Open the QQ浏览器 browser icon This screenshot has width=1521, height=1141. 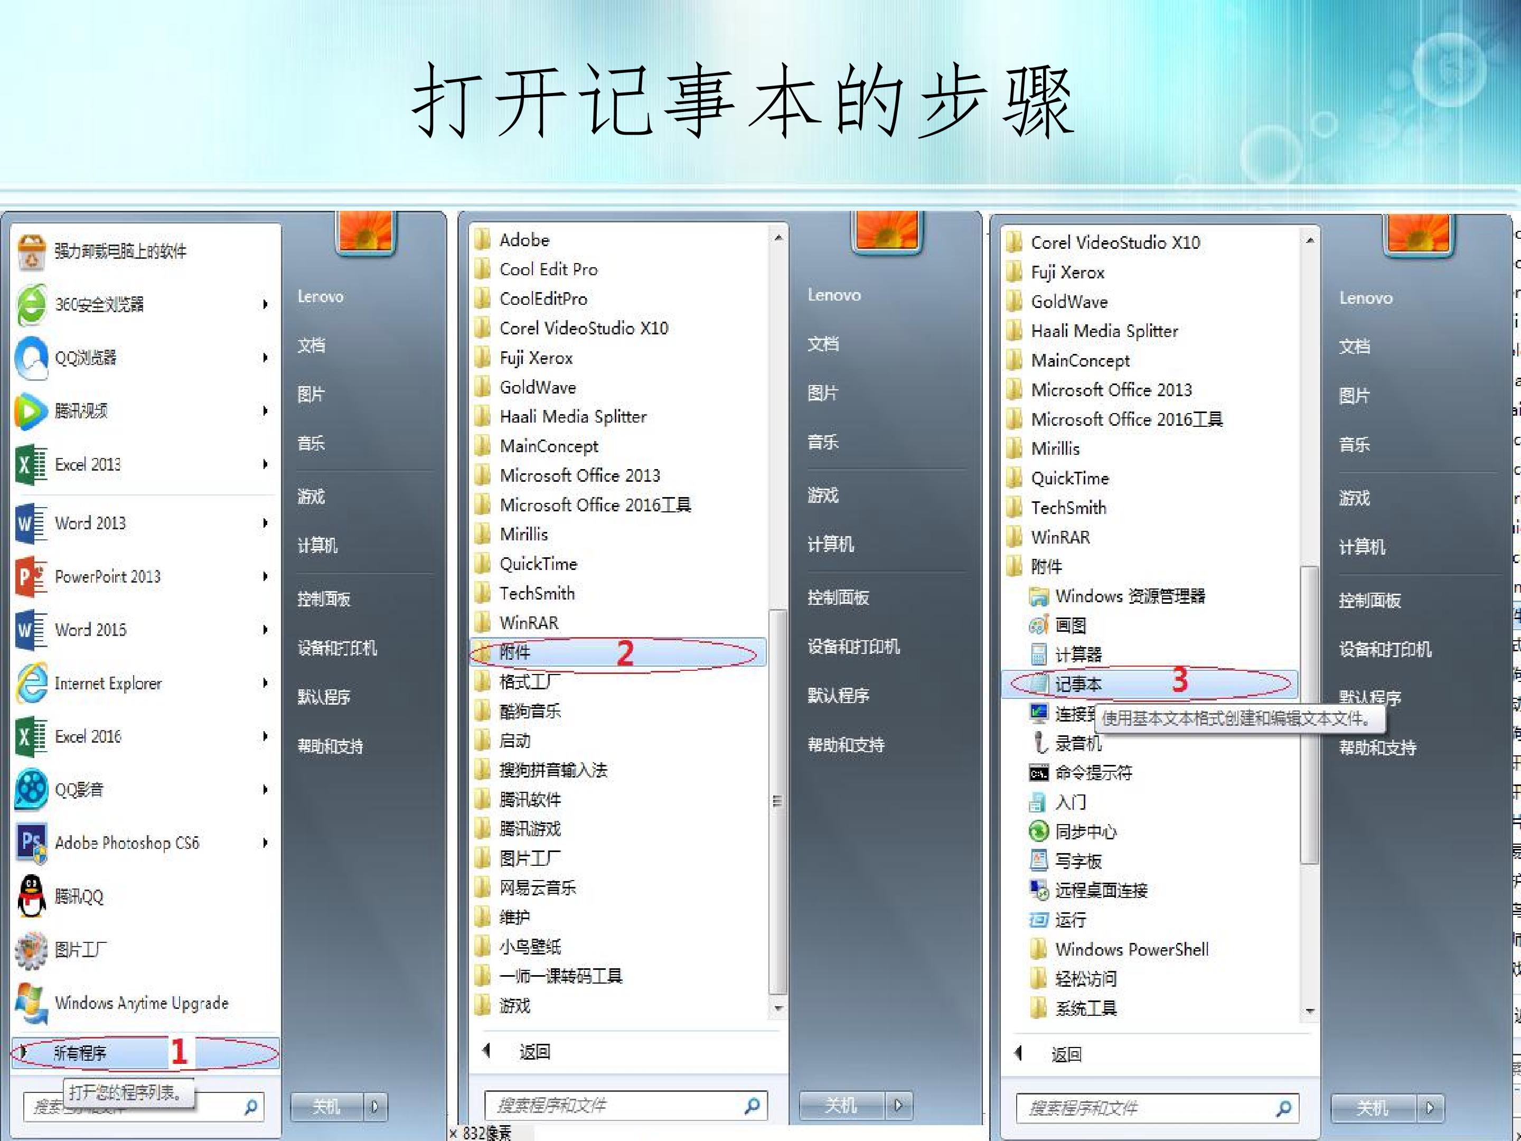(32, 358)
